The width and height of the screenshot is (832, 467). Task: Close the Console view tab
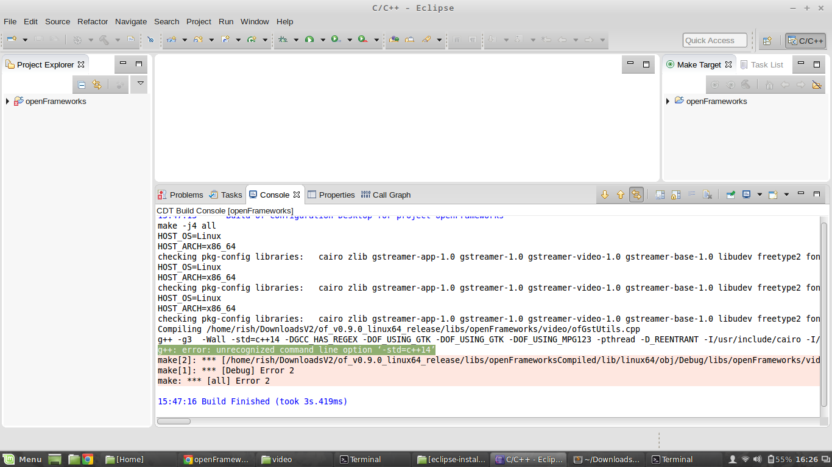coord(297,195)
